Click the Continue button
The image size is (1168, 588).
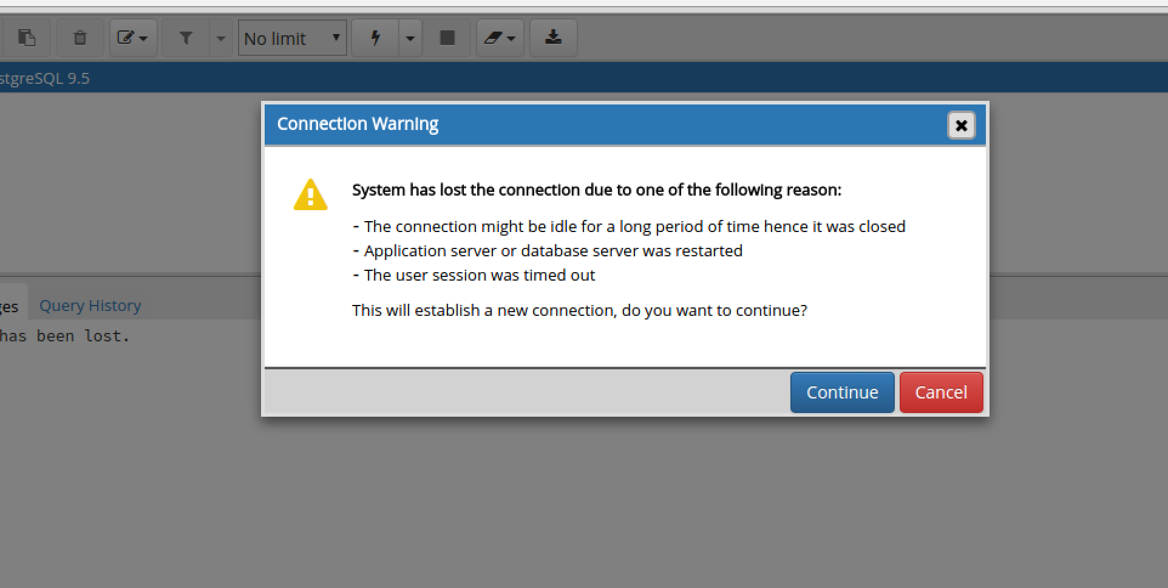click(842, 392)
